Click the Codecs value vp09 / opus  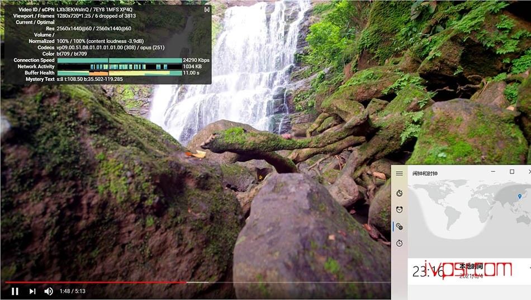tap(111, 48)
